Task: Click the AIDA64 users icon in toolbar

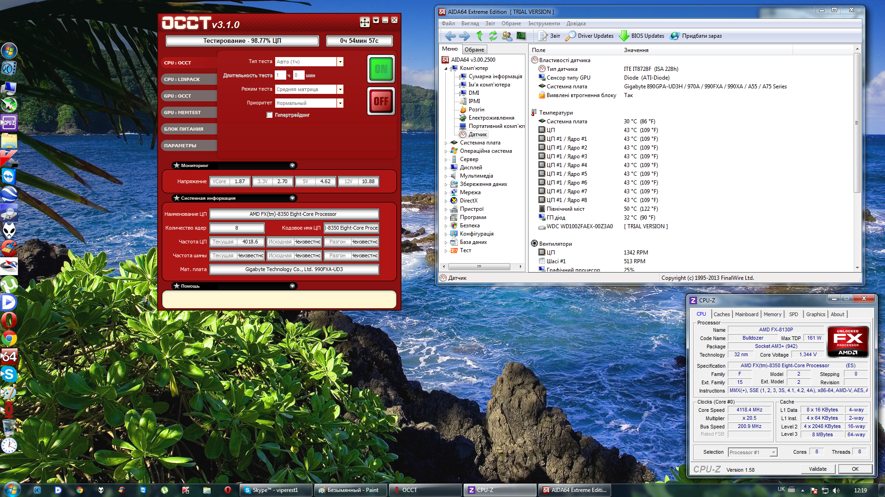Action: pyautogui.click(x=507, y=36)
